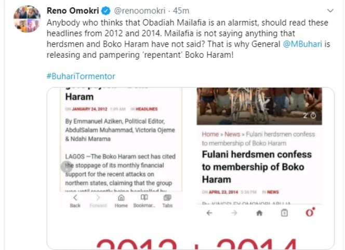This screenshot has height=250, width=345.
Task: Open Tabs in the left browser bar
Action: click(x=167, y=201)
